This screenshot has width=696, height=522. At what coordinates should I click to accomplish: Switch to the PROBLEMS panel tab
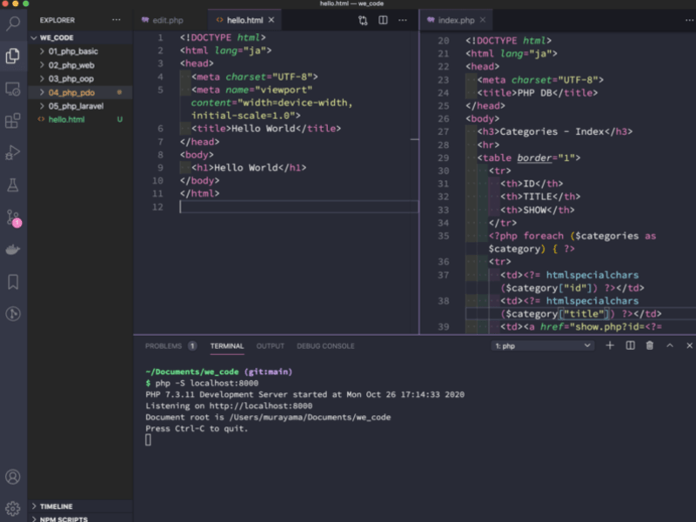[x=164, y=346]
